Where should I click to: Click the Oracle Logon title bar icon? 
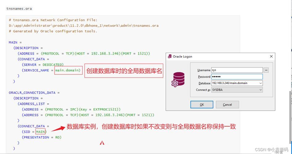[170, 56]
